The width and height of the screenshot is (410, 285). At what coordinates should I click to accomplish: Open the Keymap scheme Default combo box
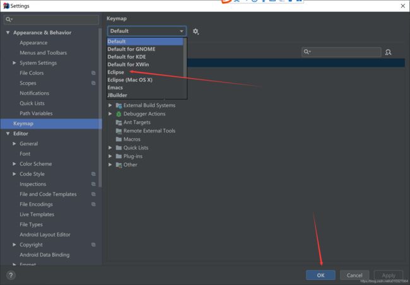click(147, 31)
